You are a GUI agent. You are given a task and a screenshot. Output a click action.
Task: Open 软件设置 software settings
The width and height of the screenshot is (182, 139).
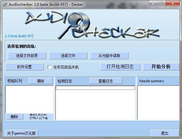(25, 67)
